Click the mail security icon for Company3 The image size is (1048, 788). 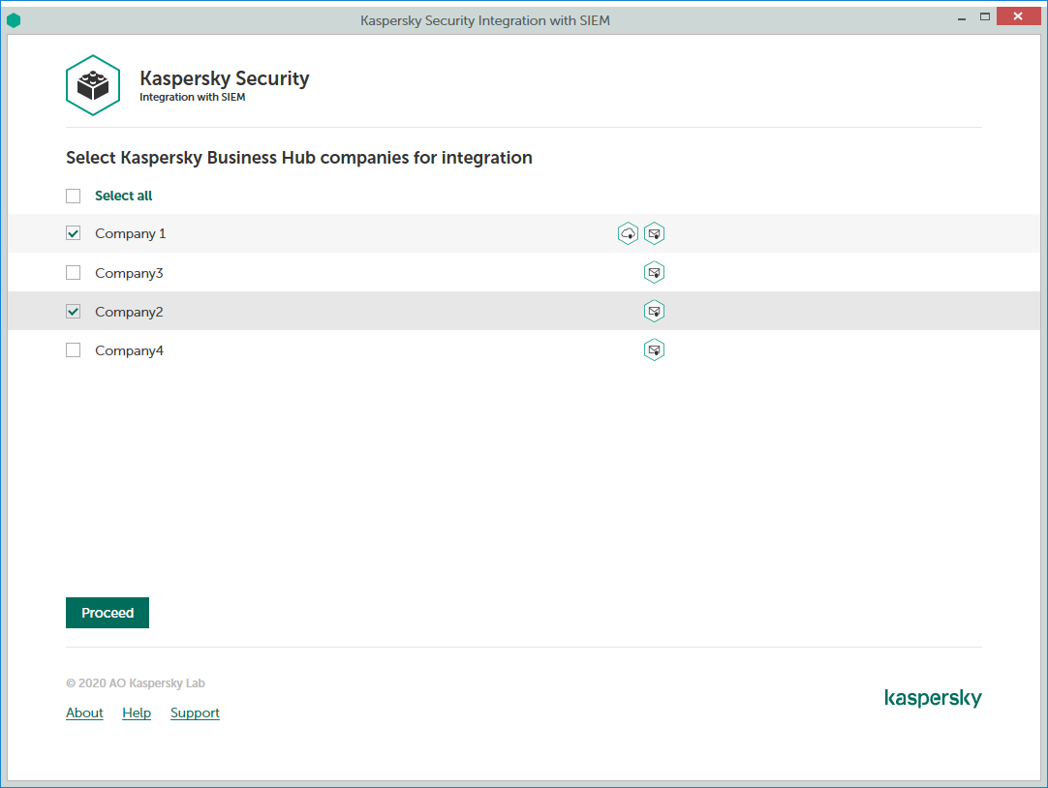click(x=655, y=273)
